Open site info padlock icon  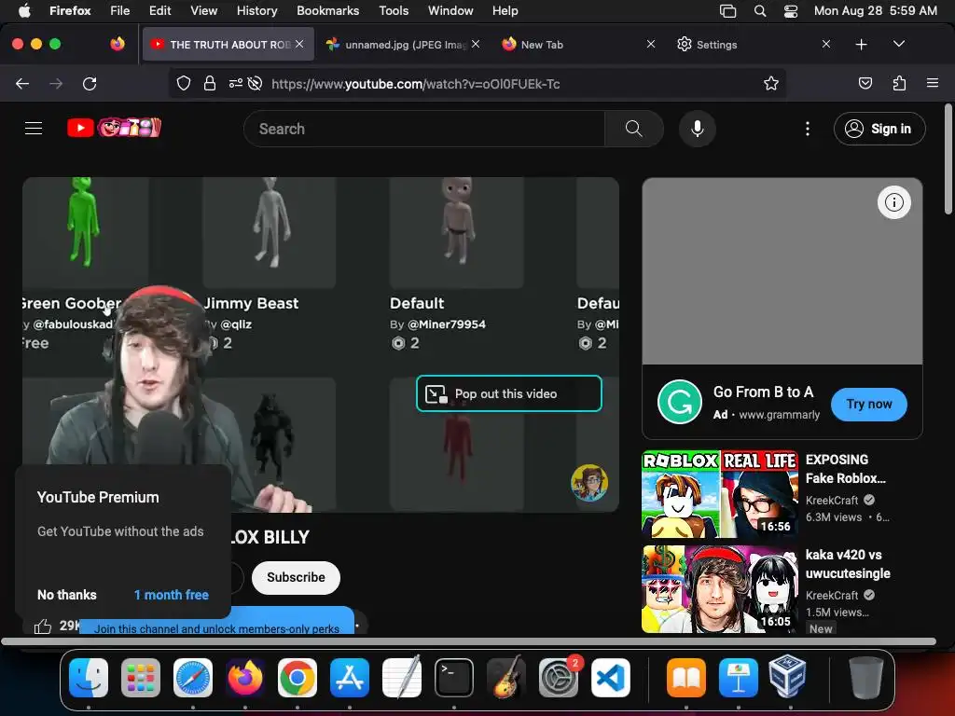tap(210, 83)
